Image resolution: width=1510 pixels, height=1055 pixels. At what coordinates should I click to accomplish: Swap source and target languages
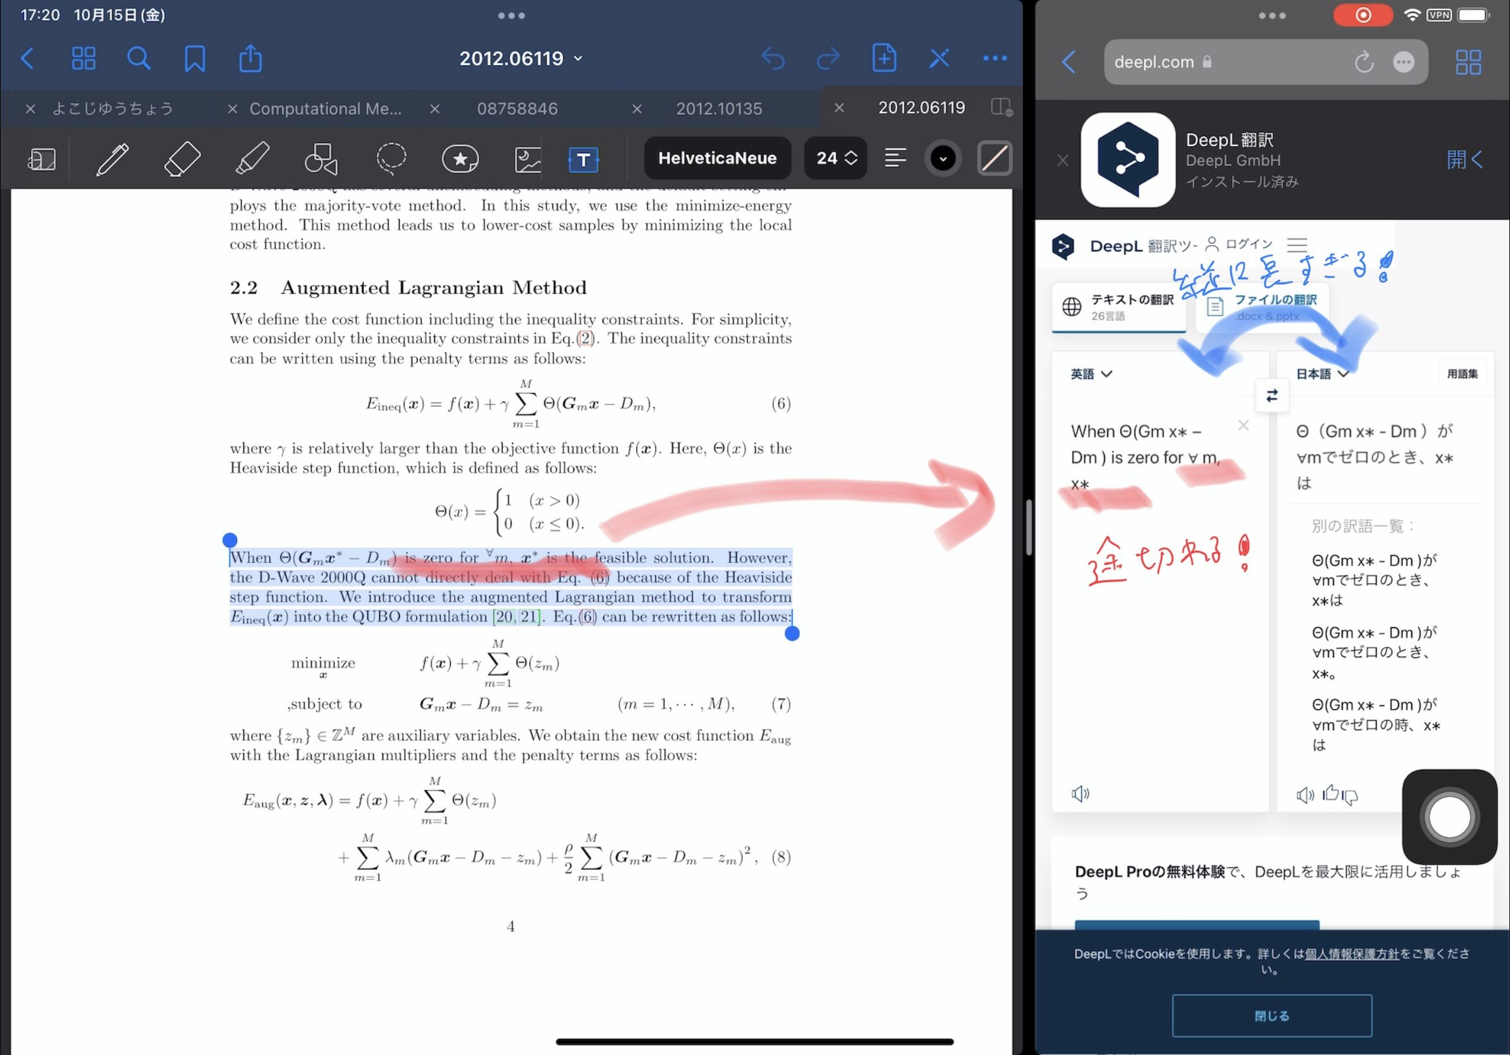pos(1271,395)
